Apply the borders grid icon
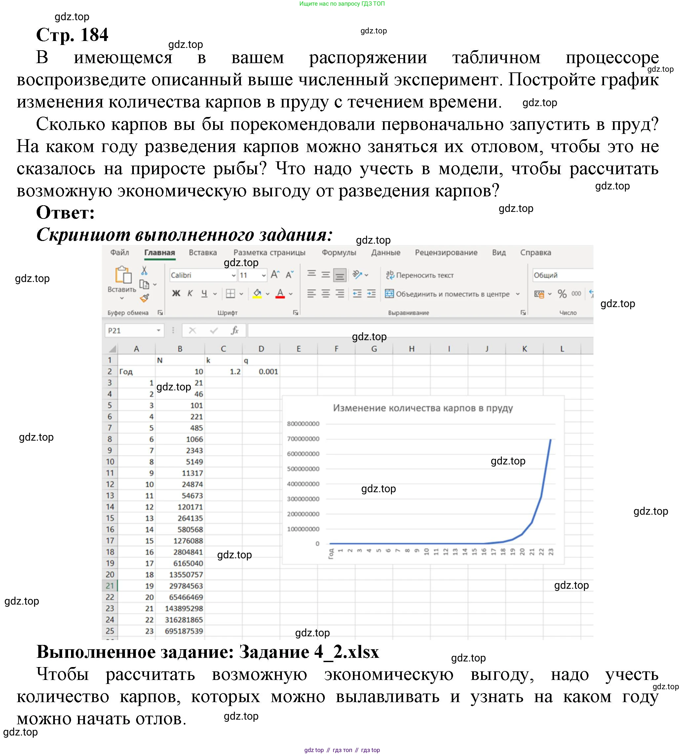 [231, 294]
